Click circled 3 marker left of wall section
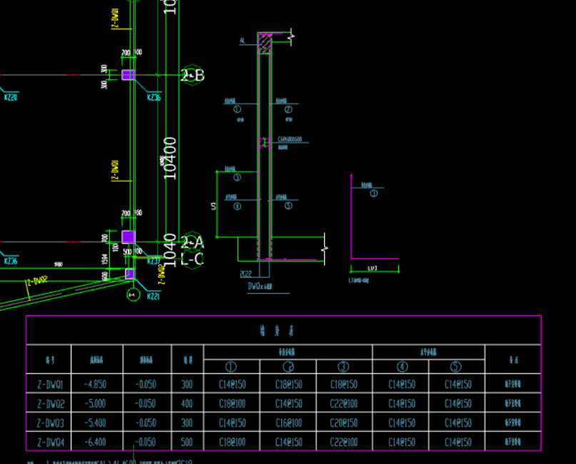 pyautogui.click(x=237, y=177)
